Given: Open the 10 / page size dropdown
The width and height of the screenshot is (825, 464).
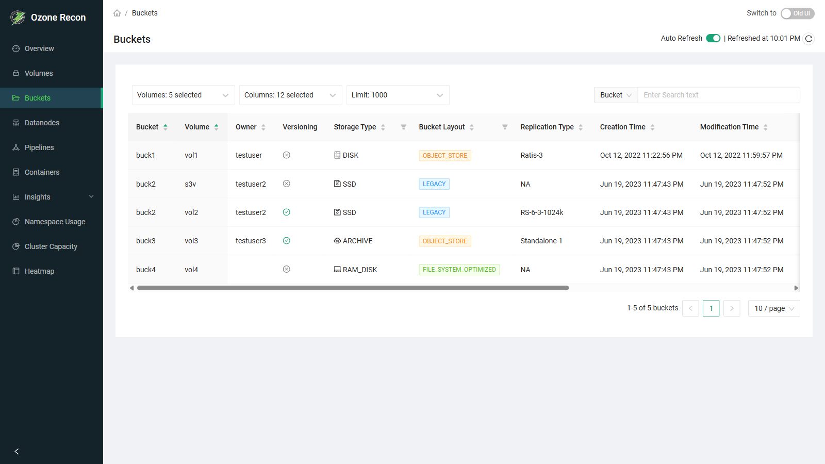Looking at the screenshot, I should 774,308.
